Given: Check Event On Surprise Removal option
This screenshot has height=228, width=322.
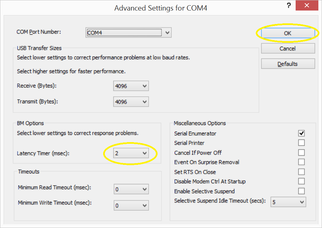Looking at the screenshot, I should coord(301,162).
